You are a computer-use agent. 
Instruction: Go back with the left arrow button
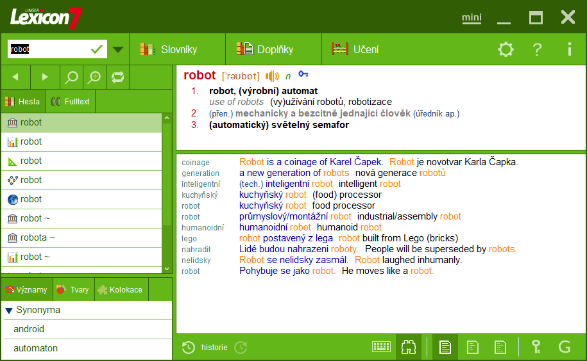click(x=15, y=77)
